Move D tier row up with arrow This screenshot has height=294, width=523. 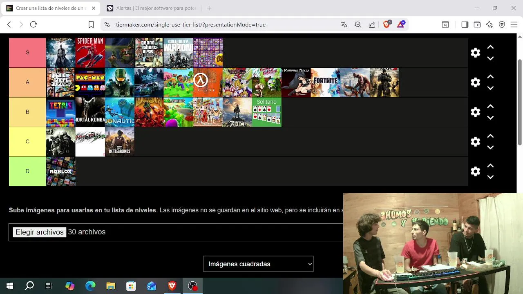coord(490,165)
